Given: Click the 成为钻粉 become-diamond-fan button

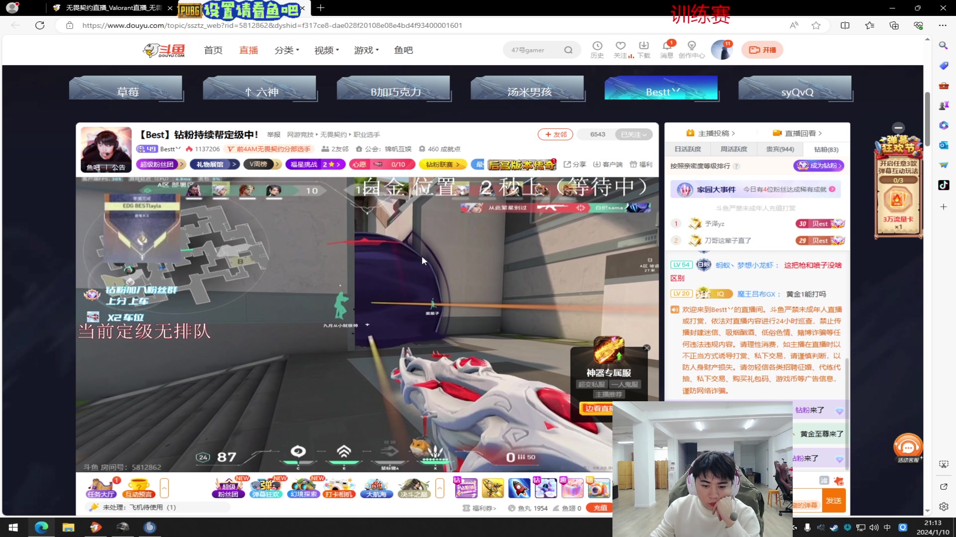Looking at the screenshot, I should coord(819,166).
